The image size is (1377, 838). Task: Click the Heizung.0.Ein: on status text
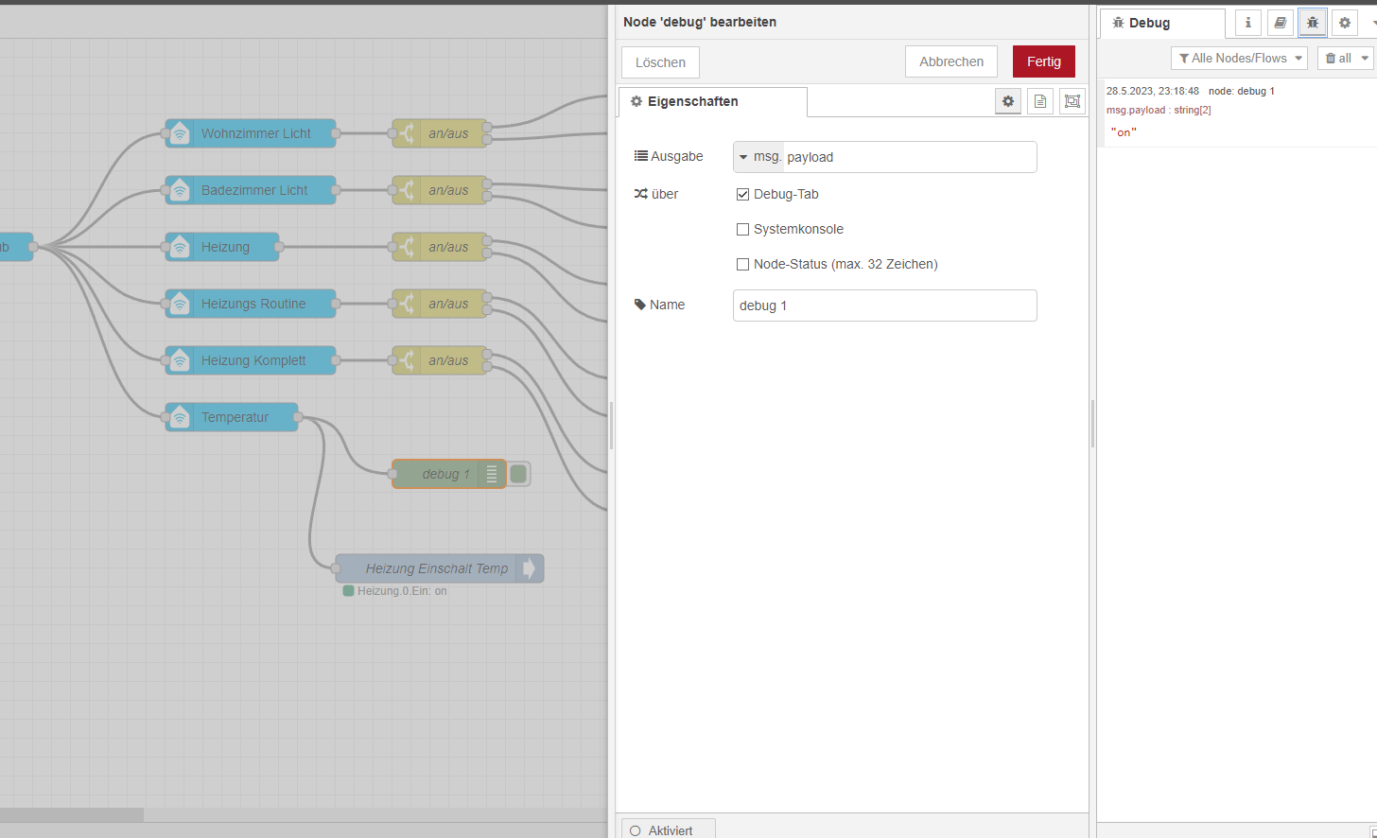[402, 591]
